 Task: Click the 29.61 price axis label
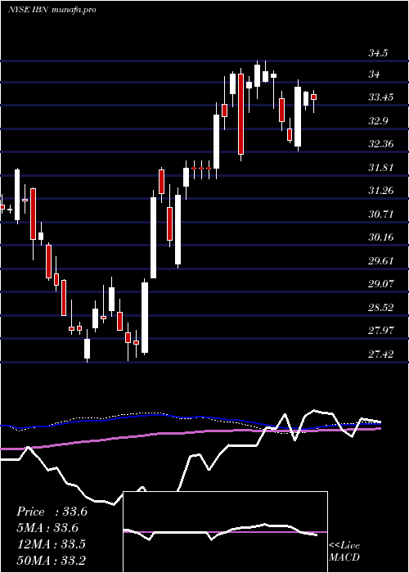pos(381,260)
